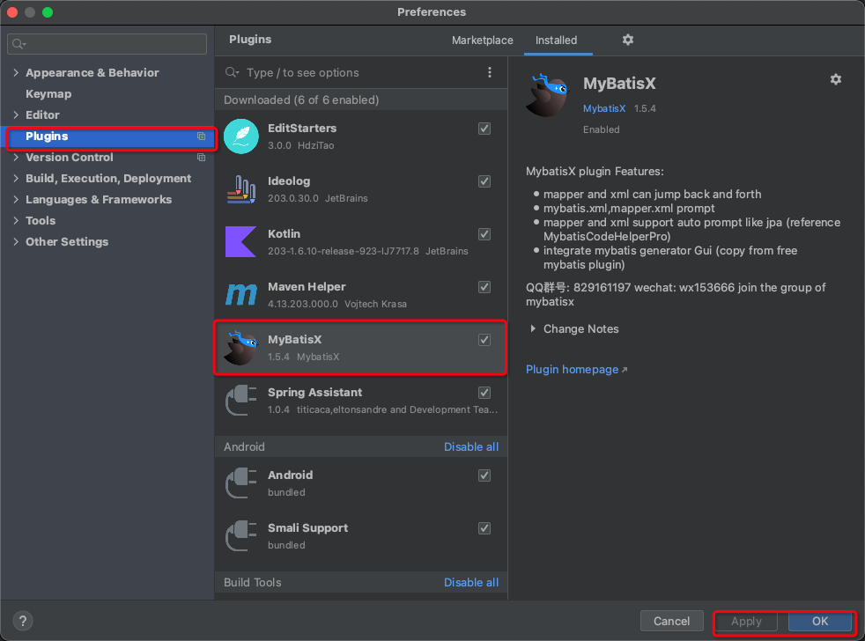Screen dimensions: 865x641
Task: Focus the preferences search field
Action: tap(107, 43)
